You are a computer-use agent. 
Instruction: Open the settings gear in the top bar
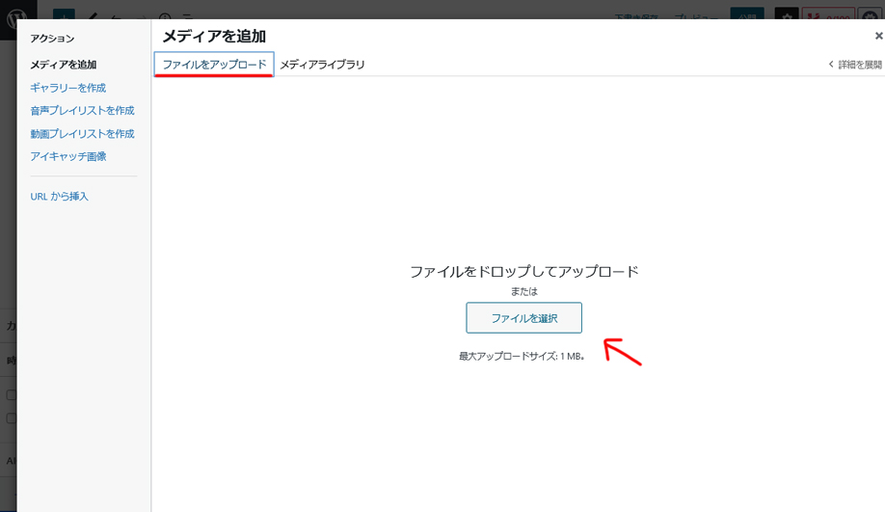tap(787, 15)
